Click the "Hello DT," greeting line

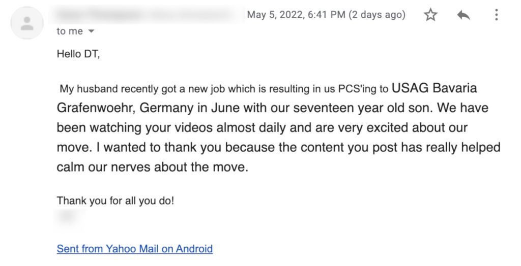[x=78, y=54]
